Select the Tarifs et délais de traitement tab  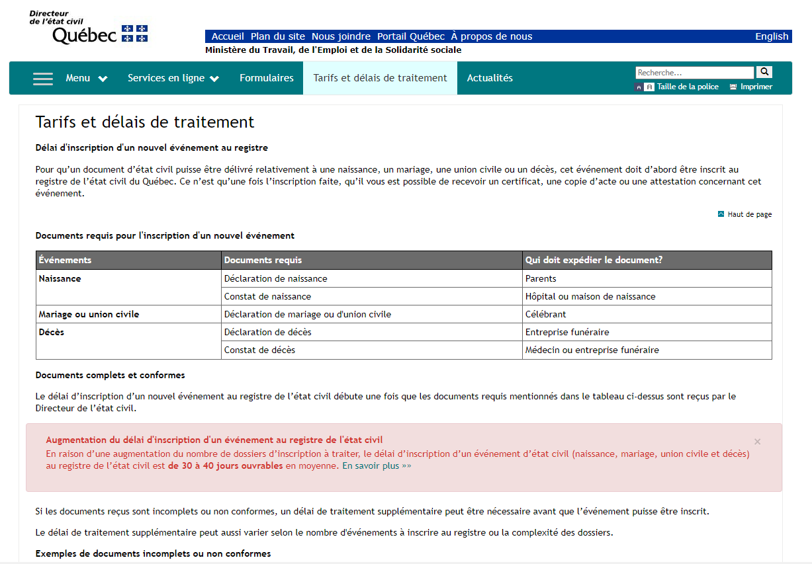(380, 78)
